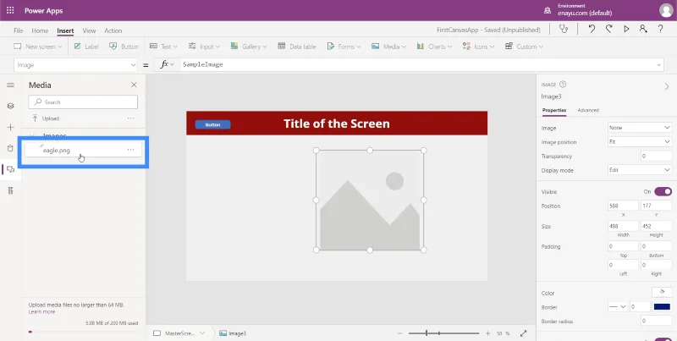Insert a Button control from ribbon

coord(124,47)
